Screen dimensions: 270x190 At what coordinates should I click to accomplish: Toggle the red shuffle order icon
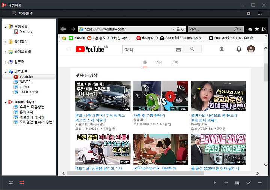click(x=22, y=183)
